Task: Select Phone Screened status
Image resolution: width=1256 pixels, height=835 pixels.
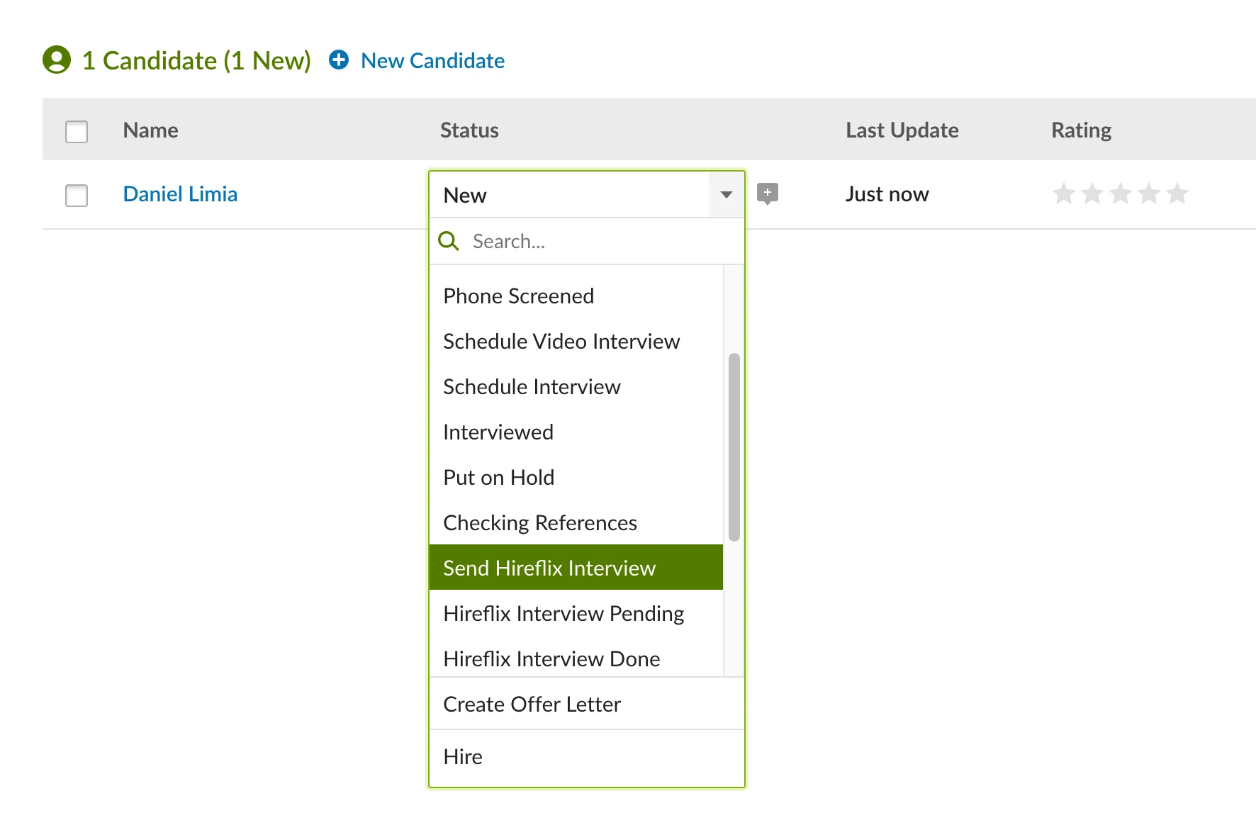Action: [x=576, y=296]
